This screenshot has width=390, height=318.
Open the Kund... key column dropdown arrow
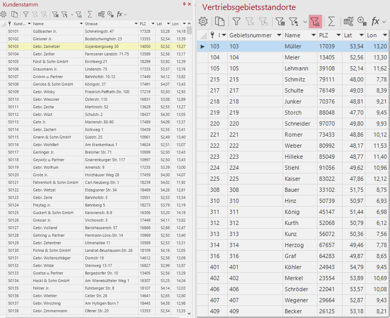tap(29, 24)
